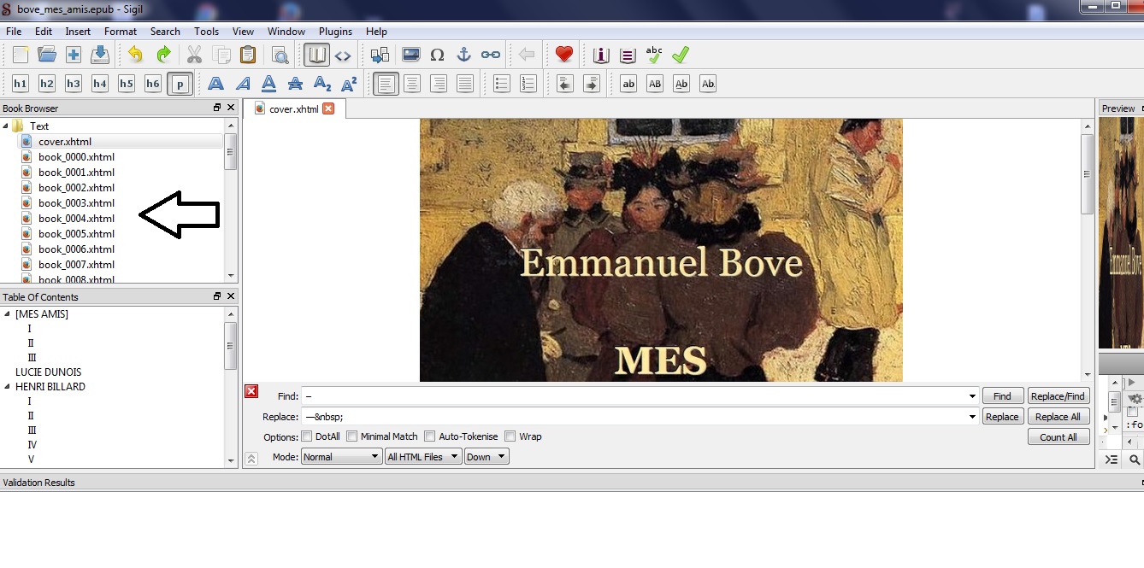Apply paragraph style p button
Image resolution: width=1144 pixels, height=568 pixels.
tap(180, 84)
